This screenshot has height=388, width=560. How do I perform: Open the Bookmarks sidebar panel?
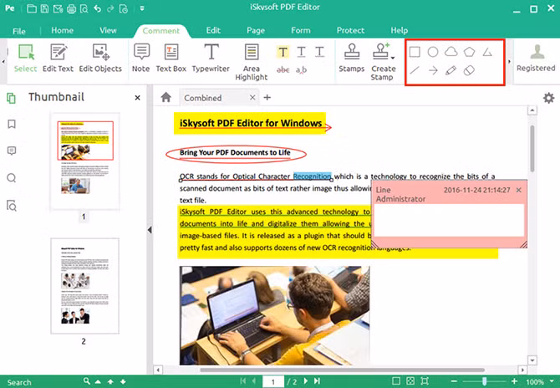pyautogui.click(x=12, y=125)
